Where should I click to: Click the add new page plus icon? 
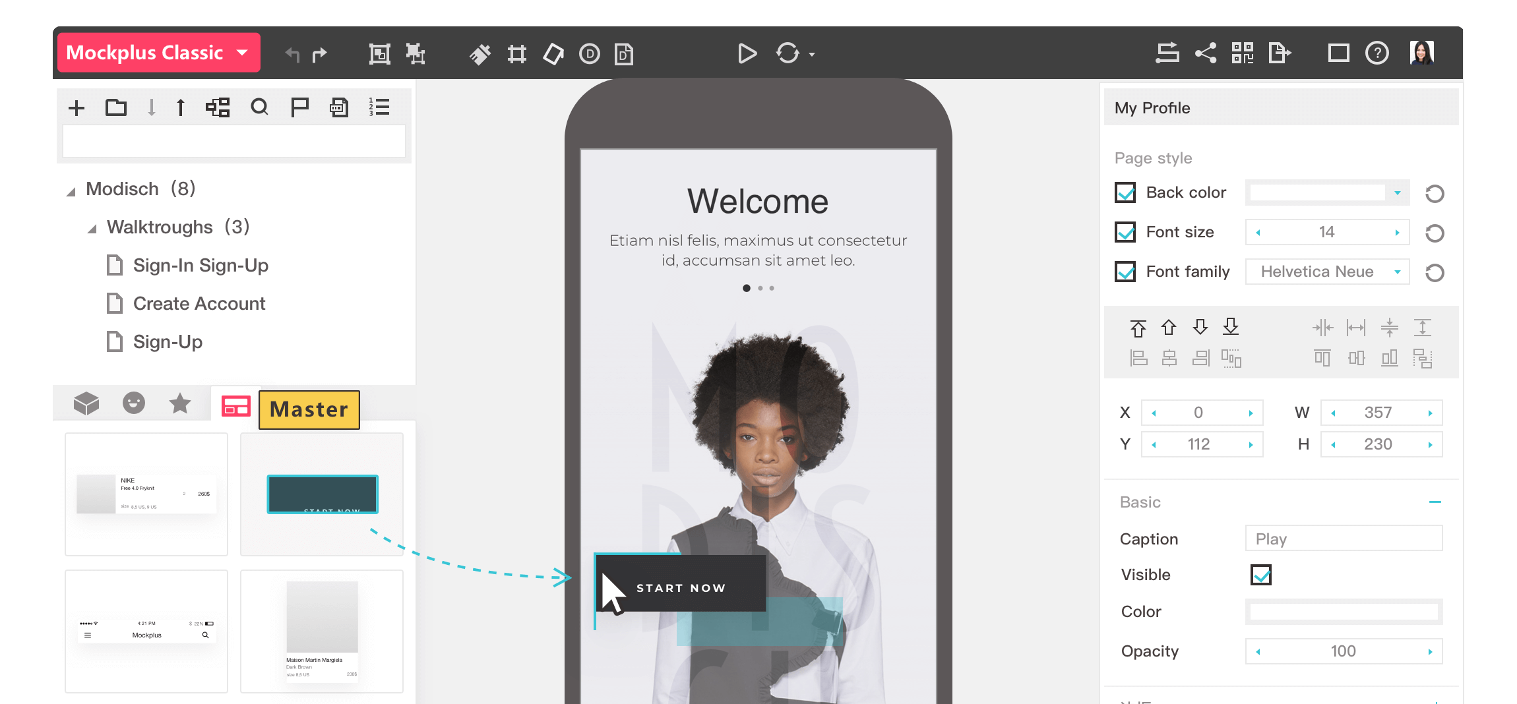click(x=76, y=107)
